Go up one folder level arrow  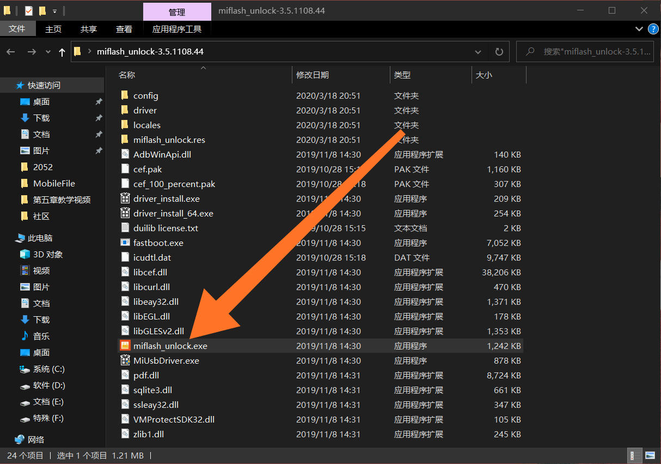pyautogui.click(x=62, y=52)
